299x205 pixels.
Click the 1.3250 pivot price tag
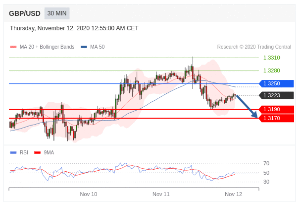276,83
